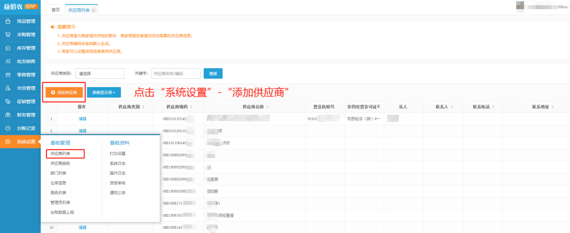Click the 系统设置 gear icon

coord(8,142)
